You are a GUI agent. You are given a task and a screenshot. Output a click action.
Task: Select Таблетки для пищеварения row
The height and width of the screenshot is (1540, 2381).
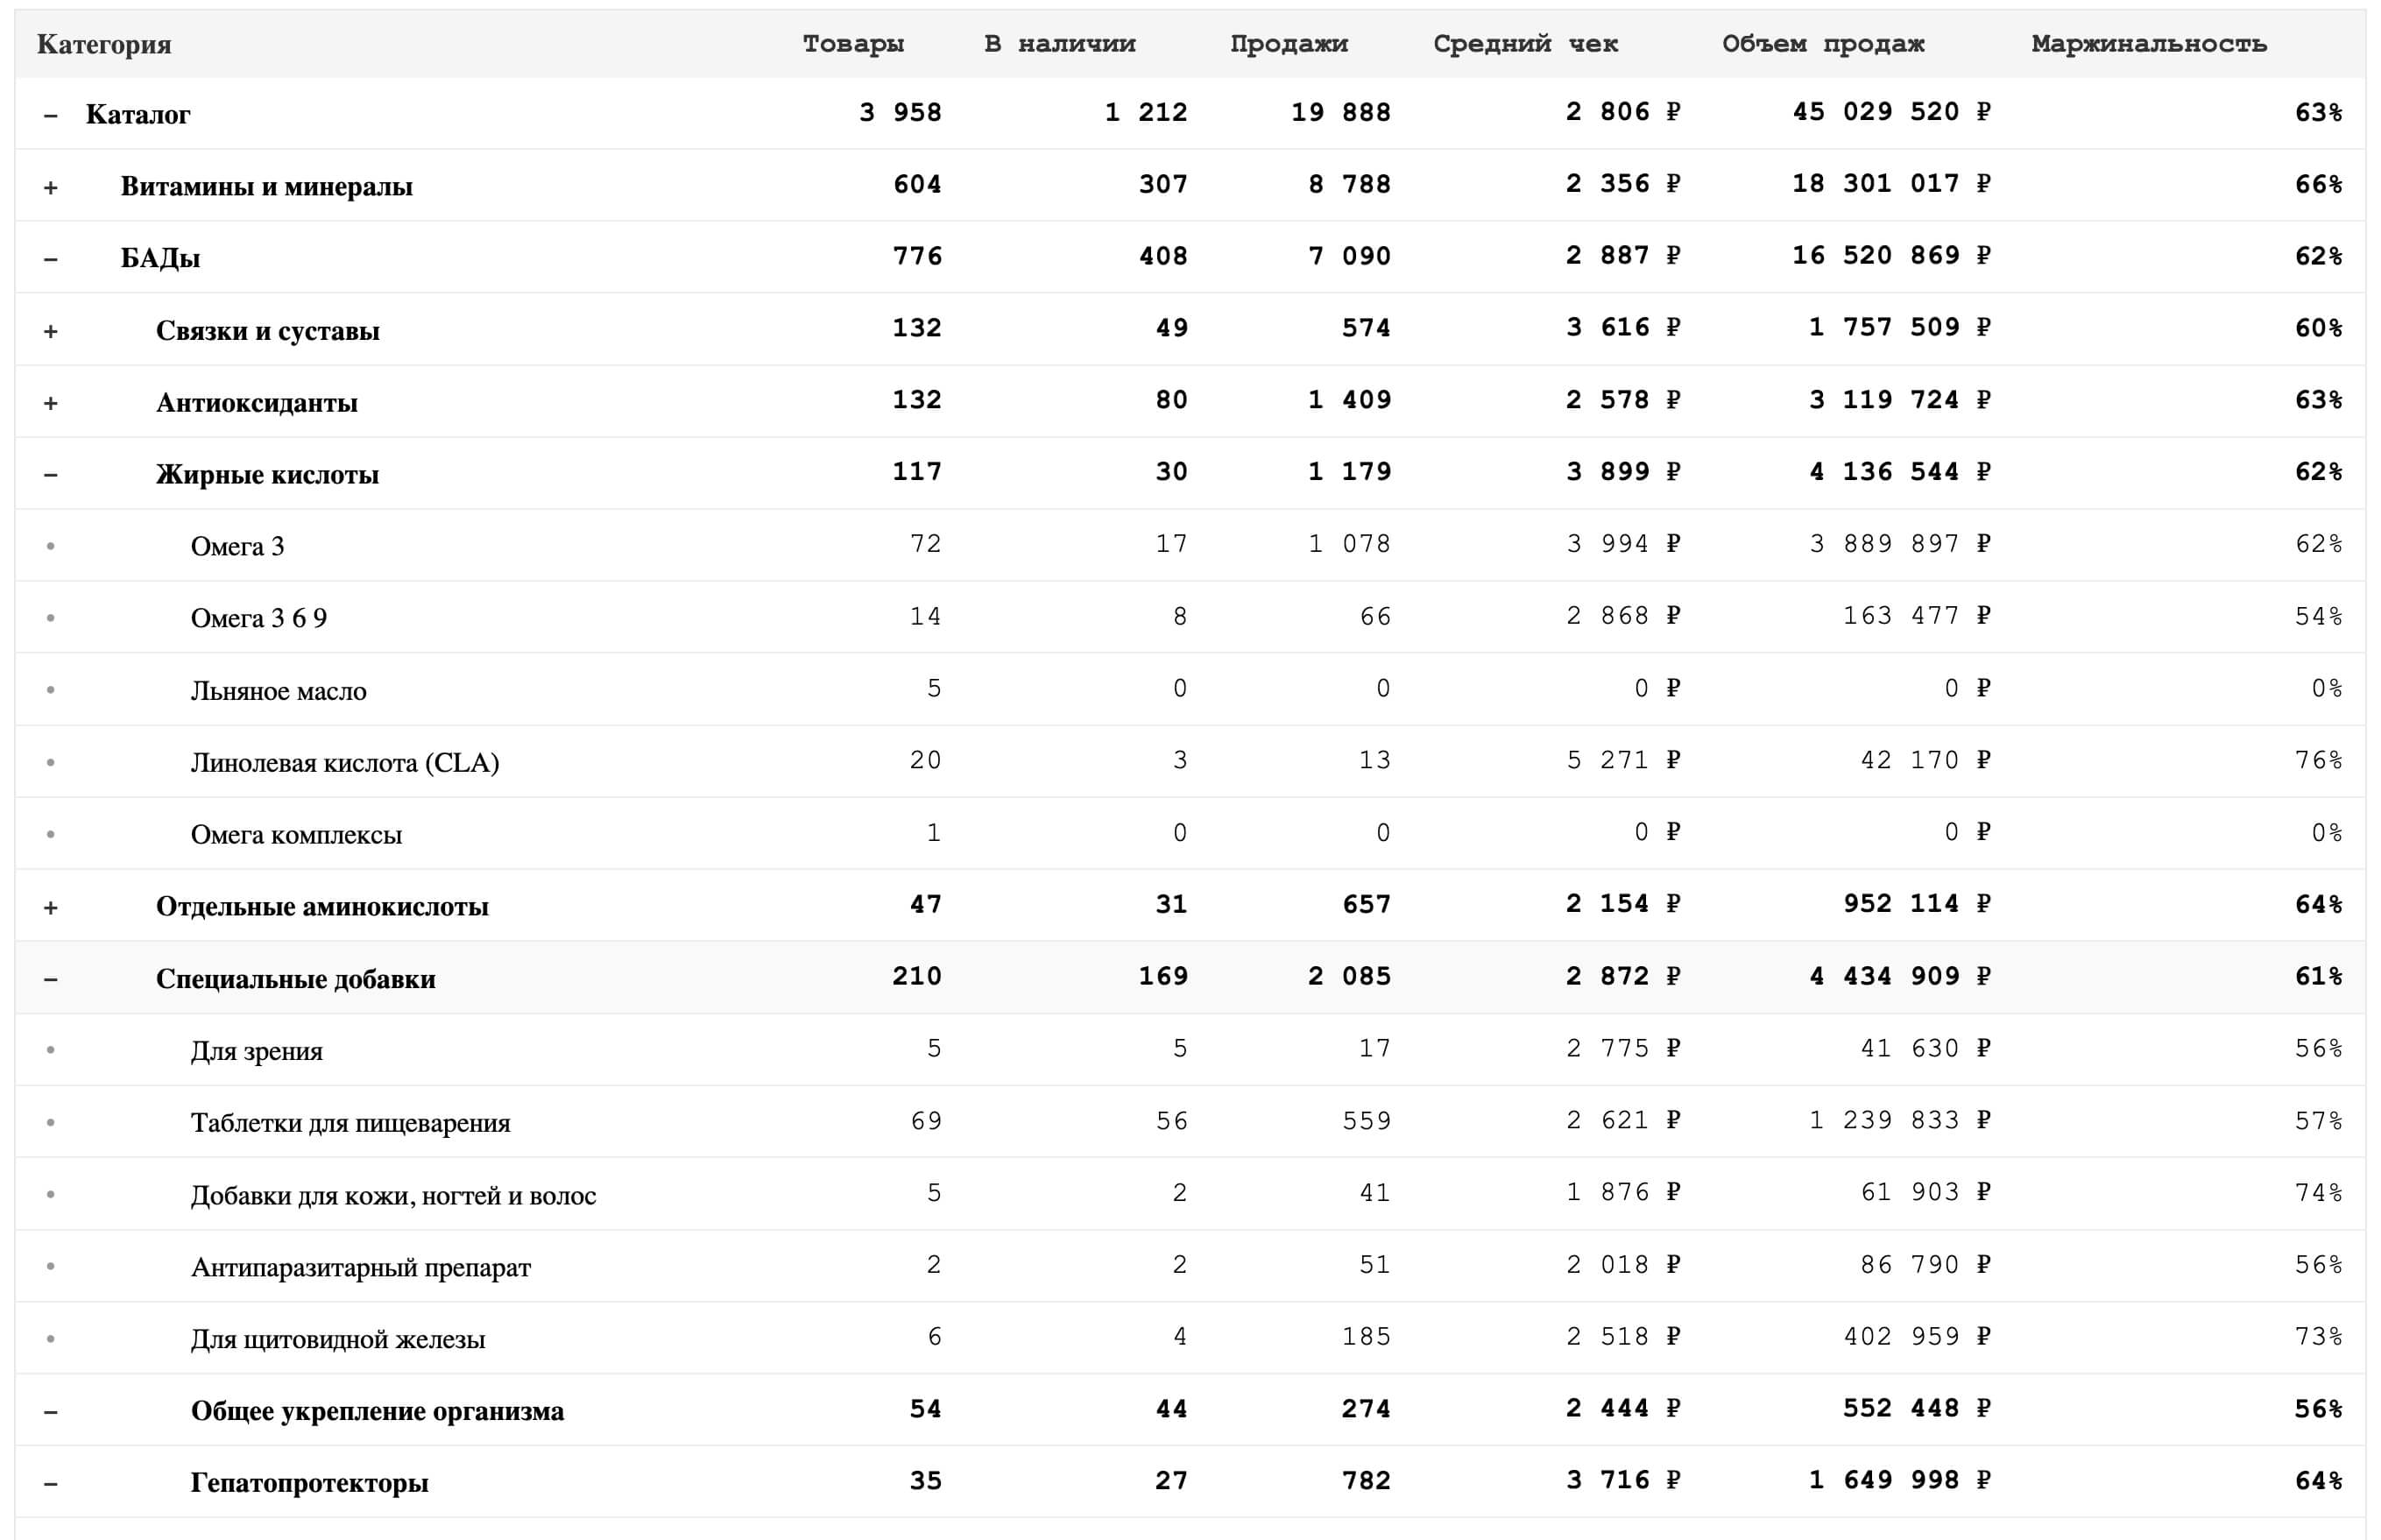click(x=350, y=1123)
